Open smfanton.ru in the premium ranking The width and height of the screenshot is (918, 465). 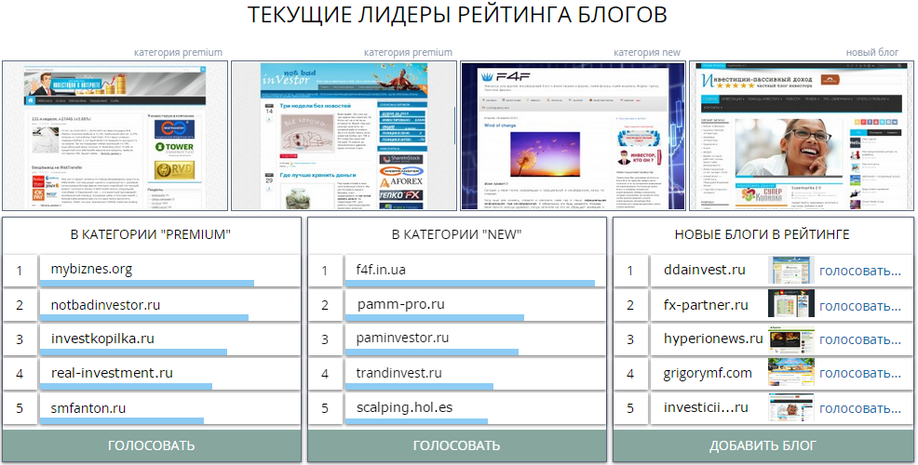[x=88, y=408]
